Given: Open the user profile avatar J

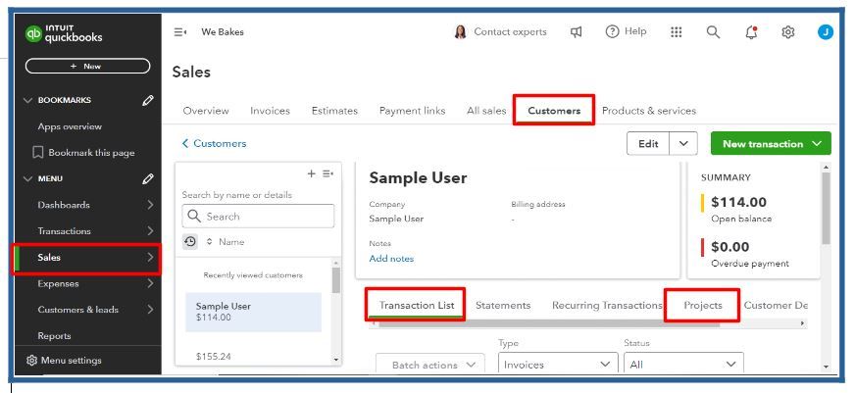Looking at the screenshot, I should click(826, 32).
